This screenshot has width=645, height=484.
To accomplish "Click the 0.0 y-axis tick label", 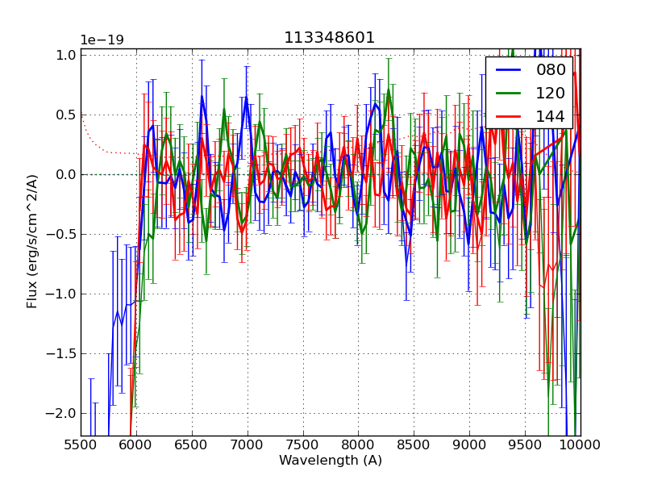I will 66,174.
